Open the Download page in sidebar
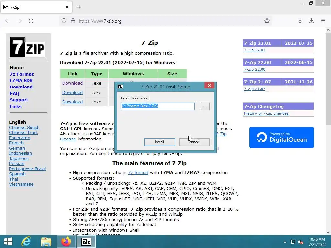 [21, 87]
